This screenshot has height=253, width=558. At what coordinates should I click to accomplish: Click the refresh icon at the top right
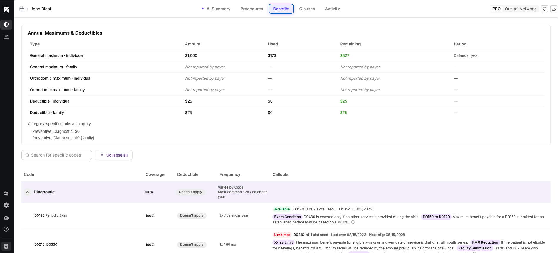point(544,9)
